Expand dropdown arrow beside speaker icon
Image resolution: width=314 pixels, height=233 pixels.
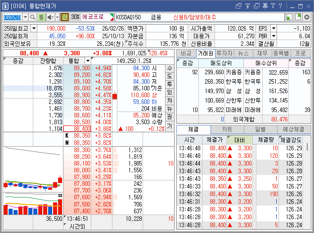click(57, 17)
